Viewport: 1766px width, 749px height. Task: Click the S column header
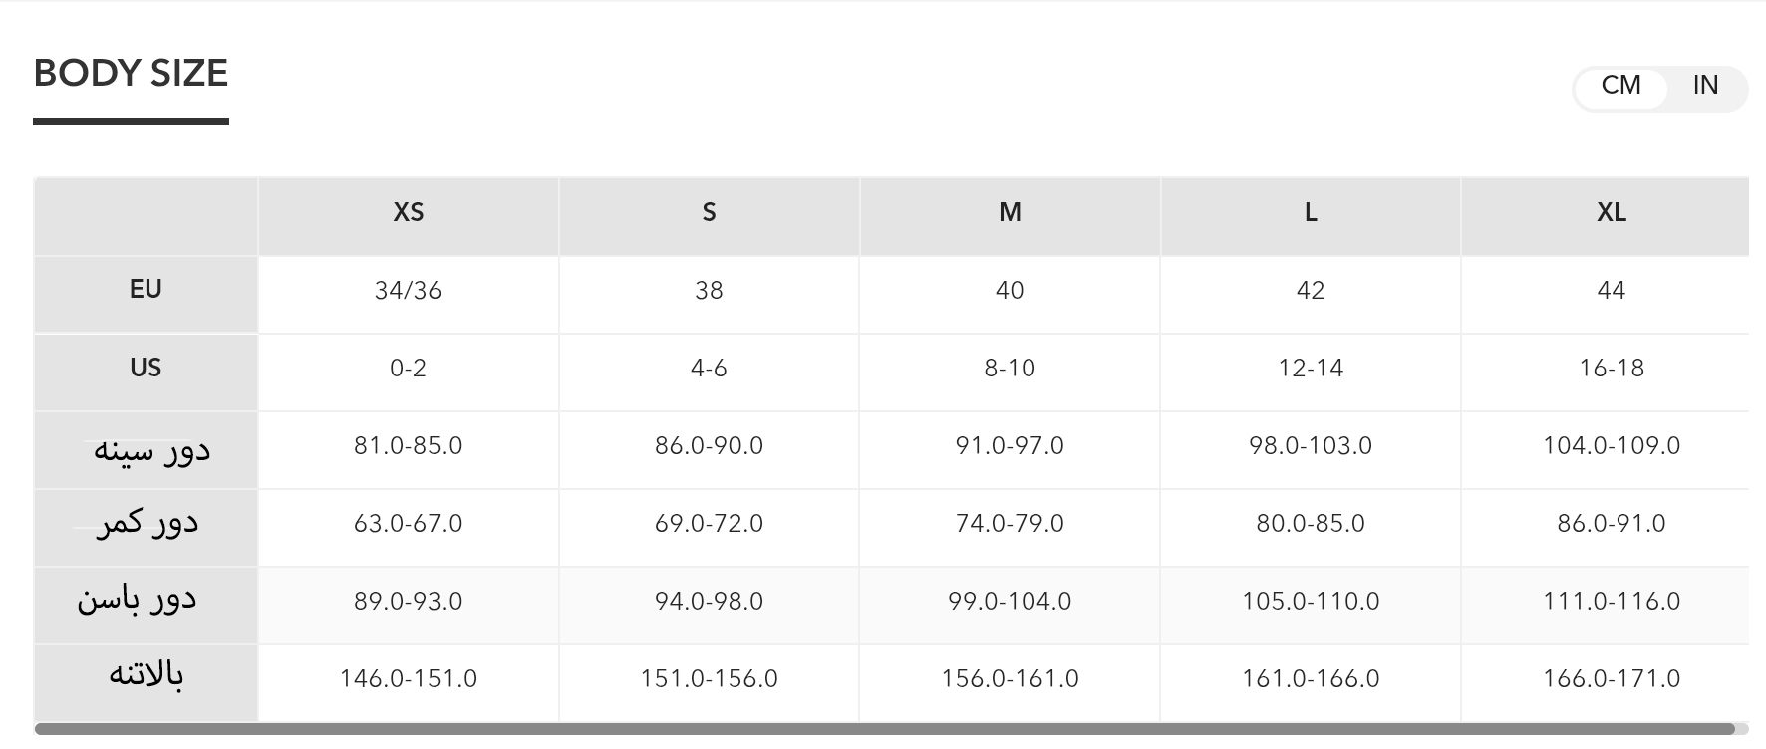tap(709, 212)
